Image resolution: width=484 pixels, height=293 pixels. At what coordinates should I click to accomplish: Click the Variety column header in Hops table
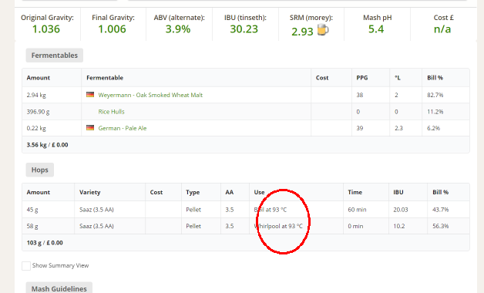click(x=90, y=192)
